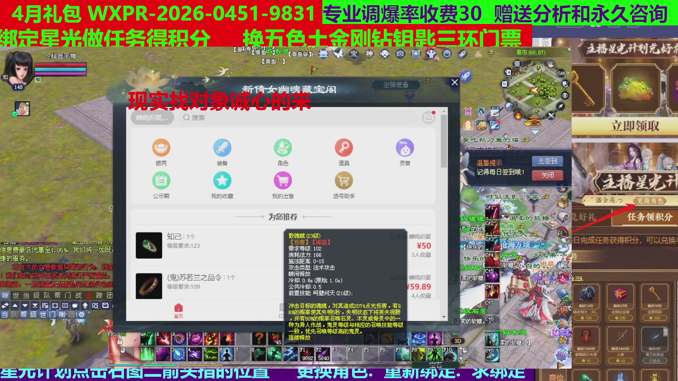Open the mail envelope icon in treasure pavilion
678x381 pixels.
click(428, 117)
